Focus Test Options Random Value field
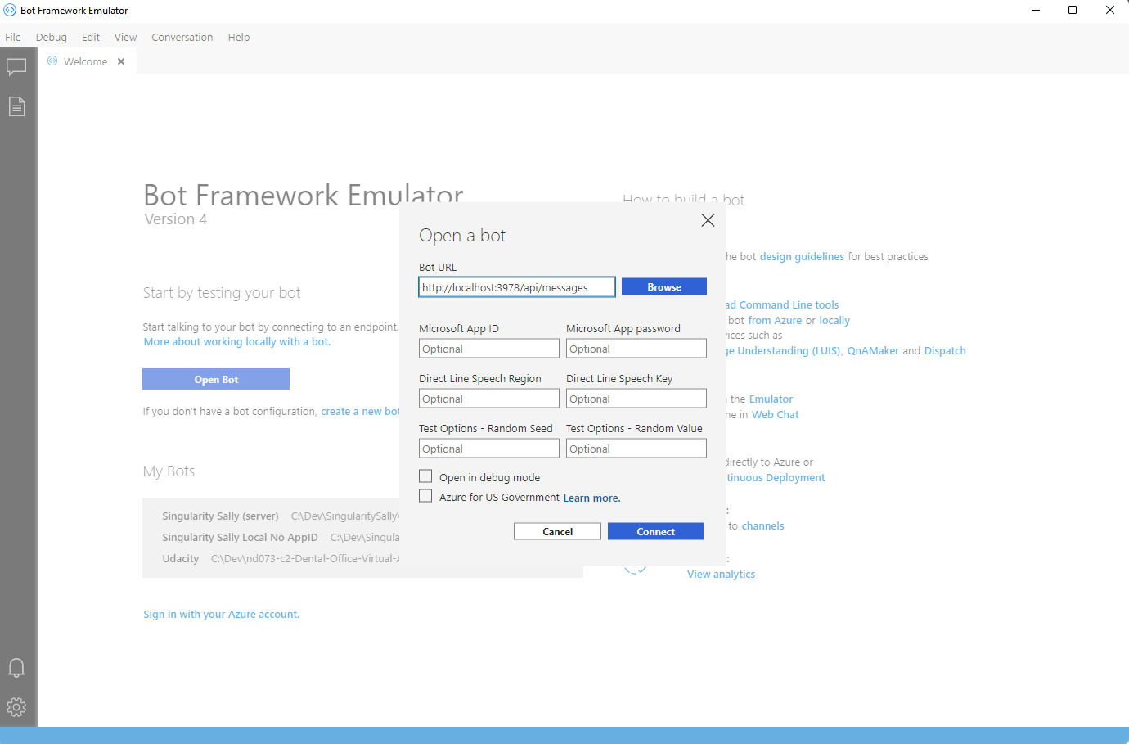Viewport: 1129px width, 744px height. tap(636, 449)
